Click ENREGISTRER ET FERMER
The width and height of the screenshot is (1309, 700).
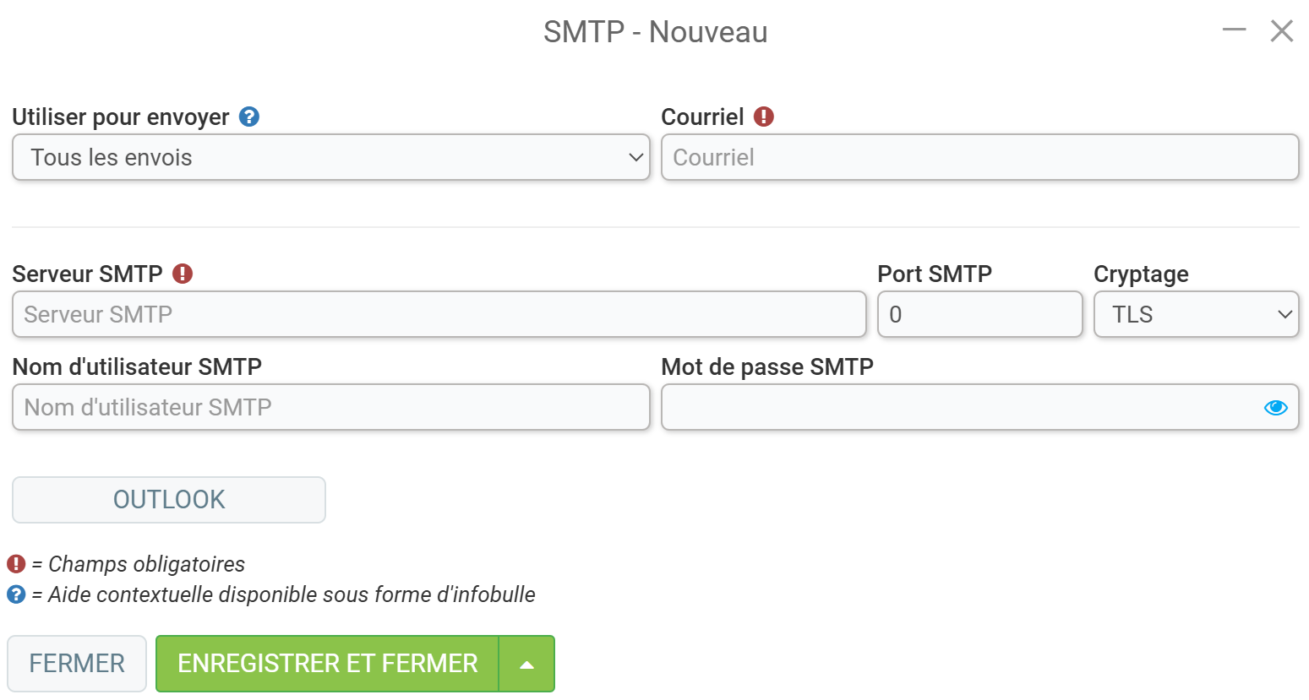pos(328,664)
